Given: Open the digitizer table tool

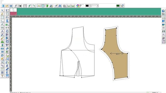Looking at the screenshot, I should [25, 6].
